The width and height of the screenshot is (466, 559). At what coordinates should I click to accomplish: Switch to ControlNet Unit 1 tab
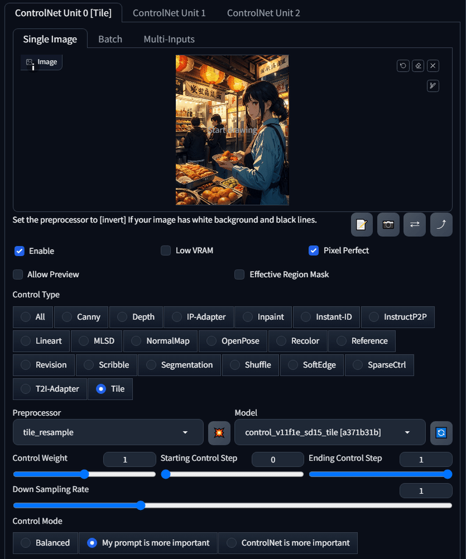[x=169, y=12]
